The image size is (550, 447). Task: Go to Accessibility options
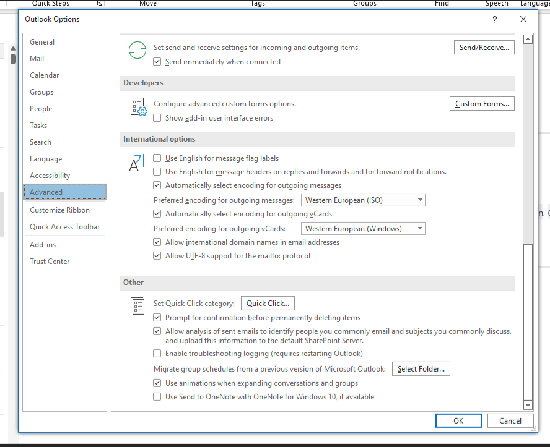coord(65,176)
